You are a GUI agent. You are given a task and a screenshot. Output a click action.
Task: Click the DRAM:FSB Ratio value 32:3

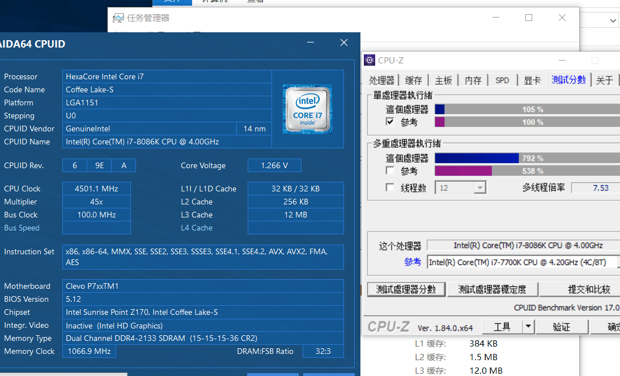coord(323,351)
